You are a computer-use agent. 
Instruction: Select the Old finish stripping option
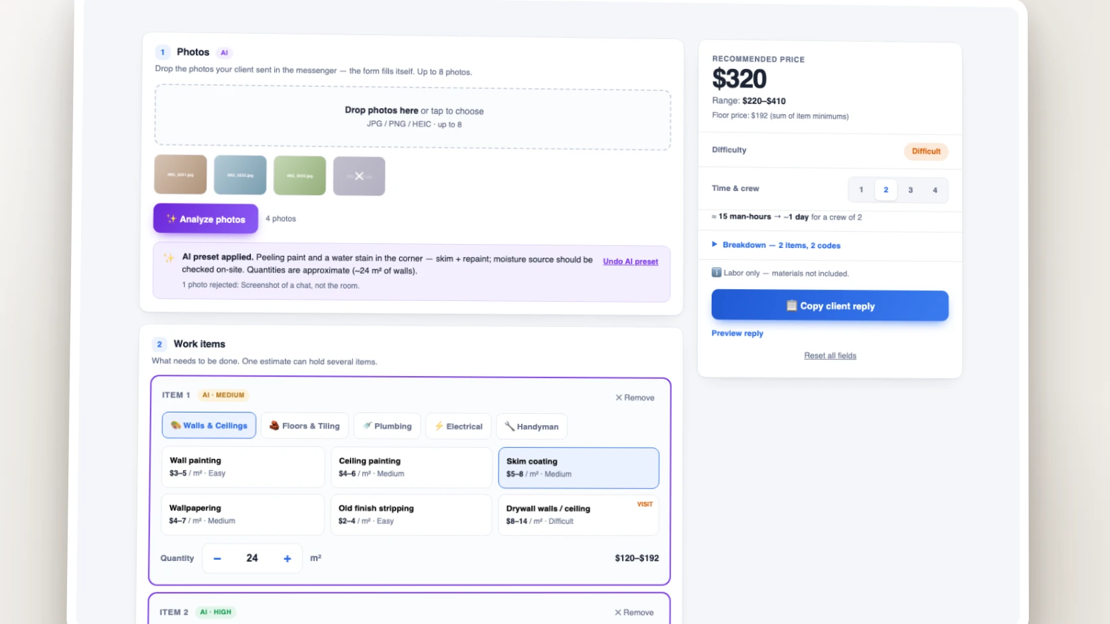coord(411,515)
